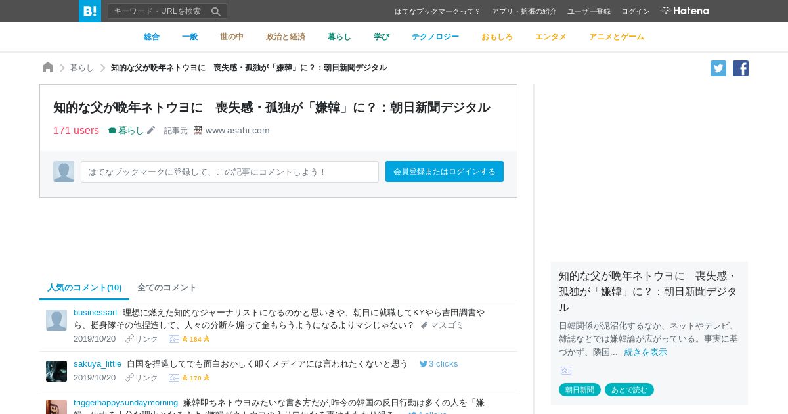
Task: Select 学び category tab
Action: (x=382, y=37)
